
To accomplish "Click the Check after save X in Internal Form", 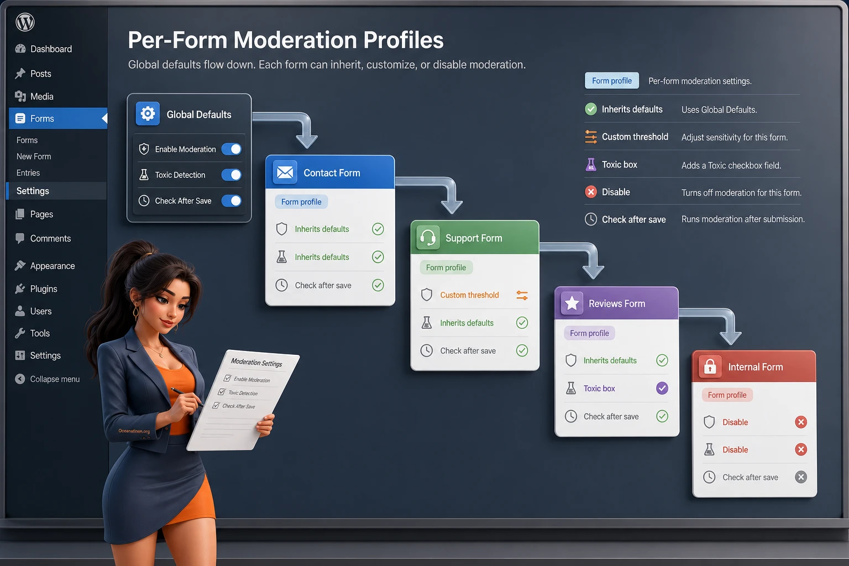I will pyautogui.click(x=801, y=477).
